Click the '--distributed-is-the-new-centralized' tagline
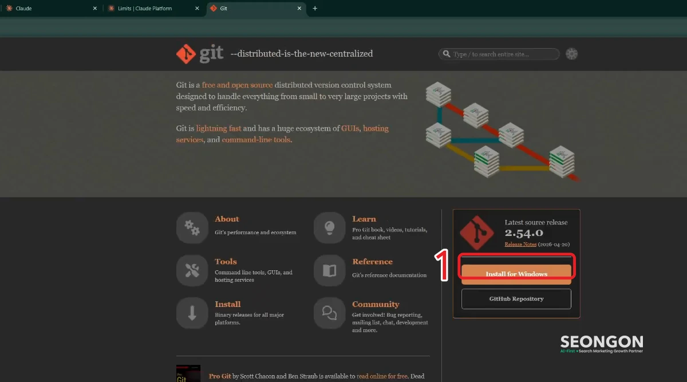 click(302, 54)
